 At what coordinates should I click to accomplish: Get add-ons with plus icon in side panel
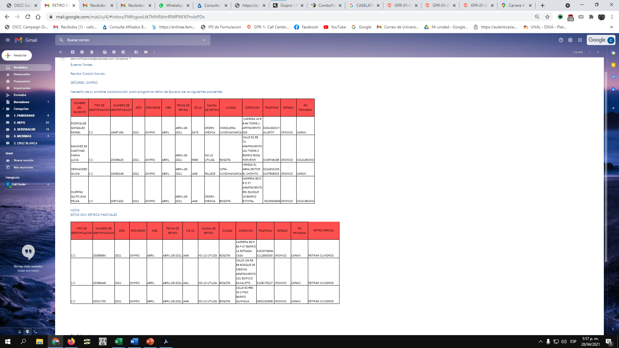[613, 108]
